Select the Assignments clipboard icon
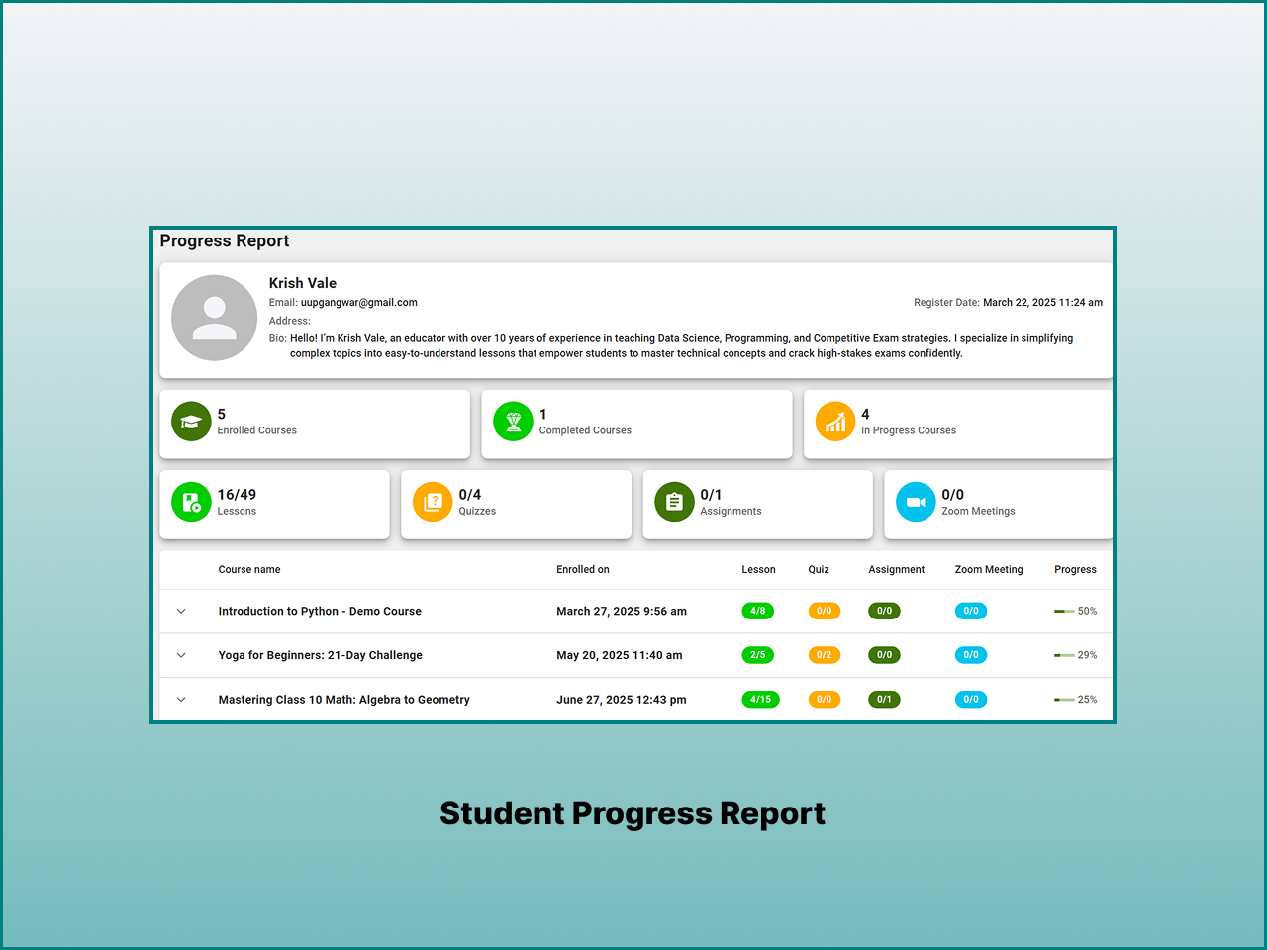 673,502
